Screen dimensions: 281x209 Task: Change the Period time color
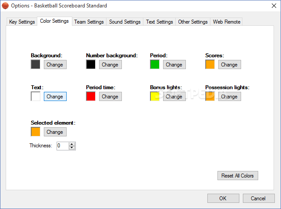pyautogui.click(x=110, y=96)
